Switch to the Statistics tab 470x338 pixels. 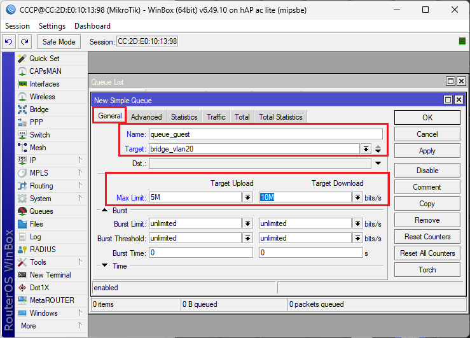(x=184, y=117)
